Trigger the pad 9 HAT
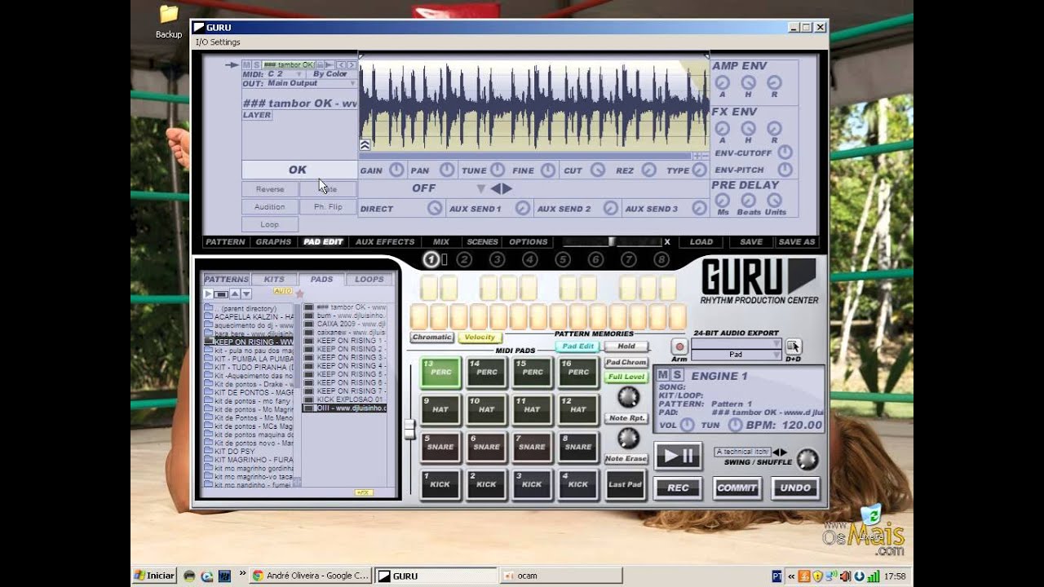Screen dimensions: 1044x587 pyautogui.click(x=441, y=409)
